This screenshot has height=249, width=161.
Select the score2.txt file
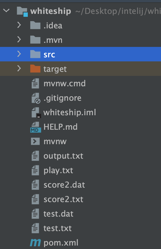tap(63, 199)
